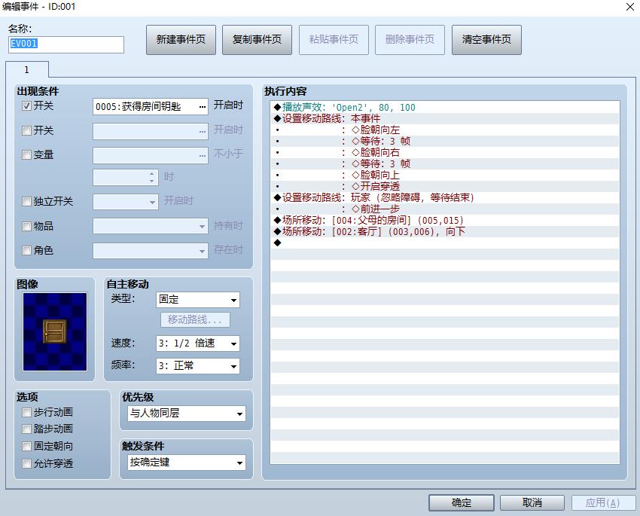Select the 脸朝向左 command line
The image size is (640, 516).
(445, 130)
